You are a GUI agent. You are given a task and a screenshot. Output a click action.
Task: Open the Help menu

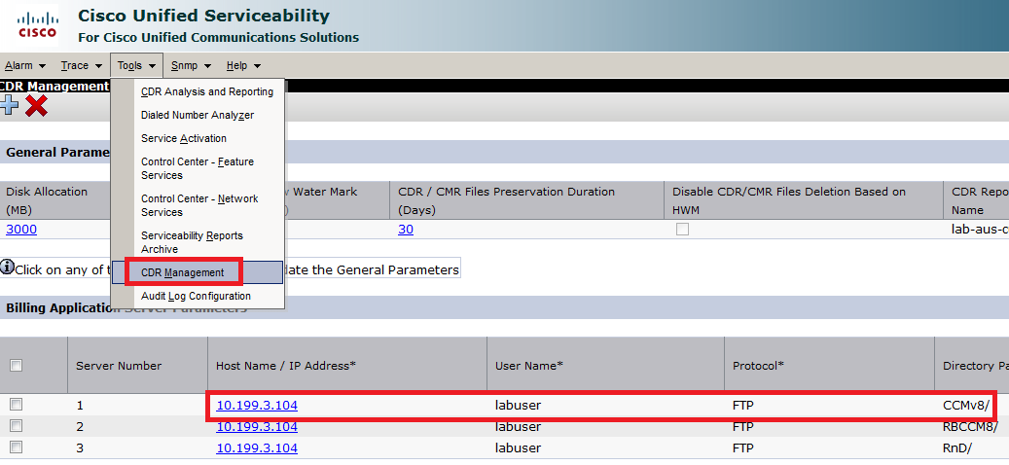[x=243, y=65]
